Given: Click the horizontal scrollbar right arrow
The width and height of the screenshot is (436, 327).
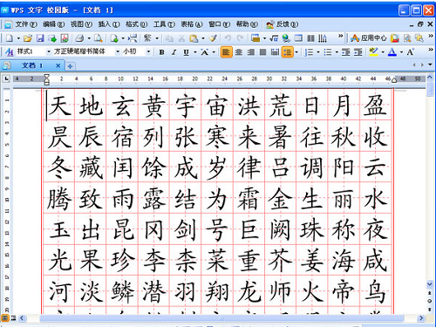Looking at the screenshot, I should coord(421,318).
